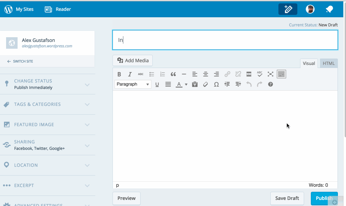Click into the post title field

click(225, 40)
